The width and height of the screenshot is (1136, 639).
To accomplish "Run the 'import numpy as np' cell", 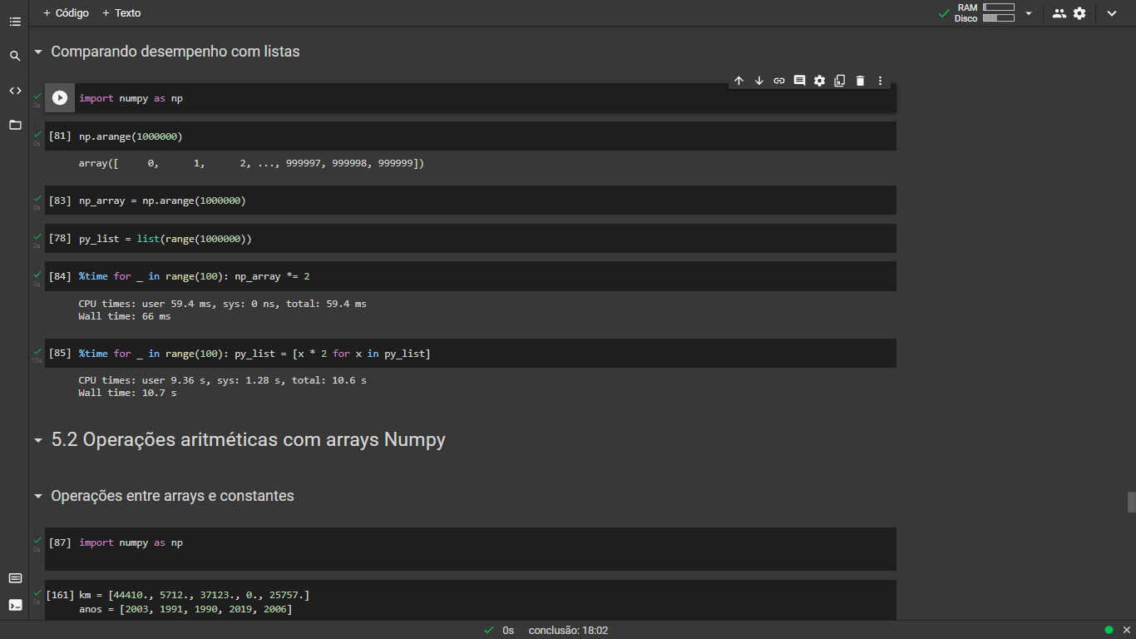I will point(60,98).
